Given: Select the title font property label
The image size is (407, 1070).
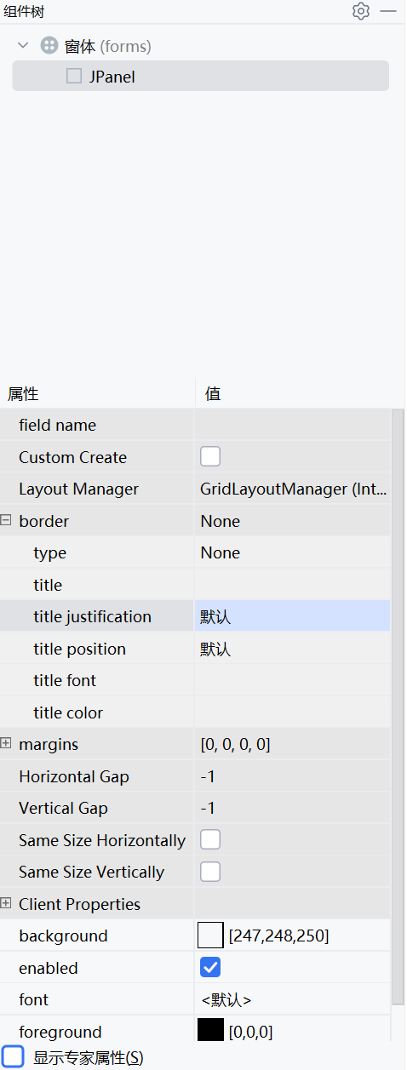Looking at the screenshot, I should [x=65, y=680].
